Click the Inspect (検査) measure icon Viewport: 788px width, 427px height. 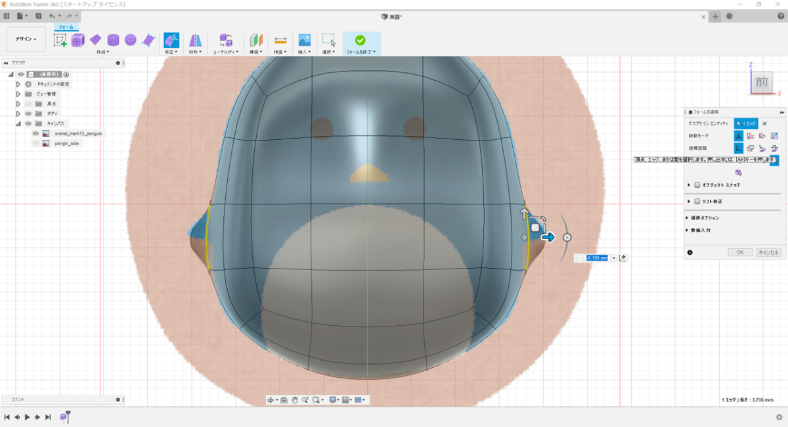click(280, 40)
